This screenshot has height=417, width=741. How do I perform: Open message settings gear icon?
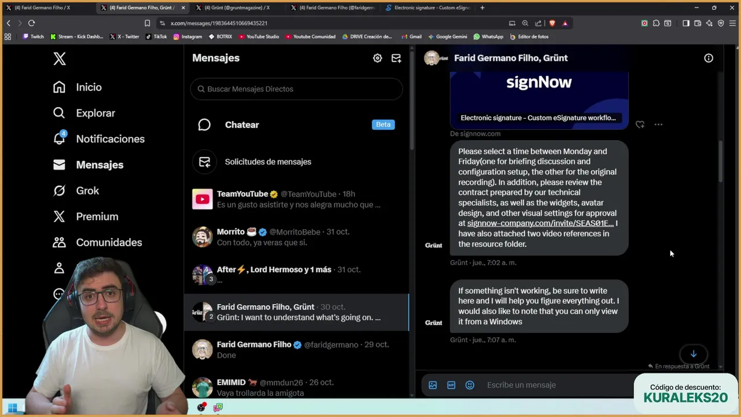click(x=377, y=58)
